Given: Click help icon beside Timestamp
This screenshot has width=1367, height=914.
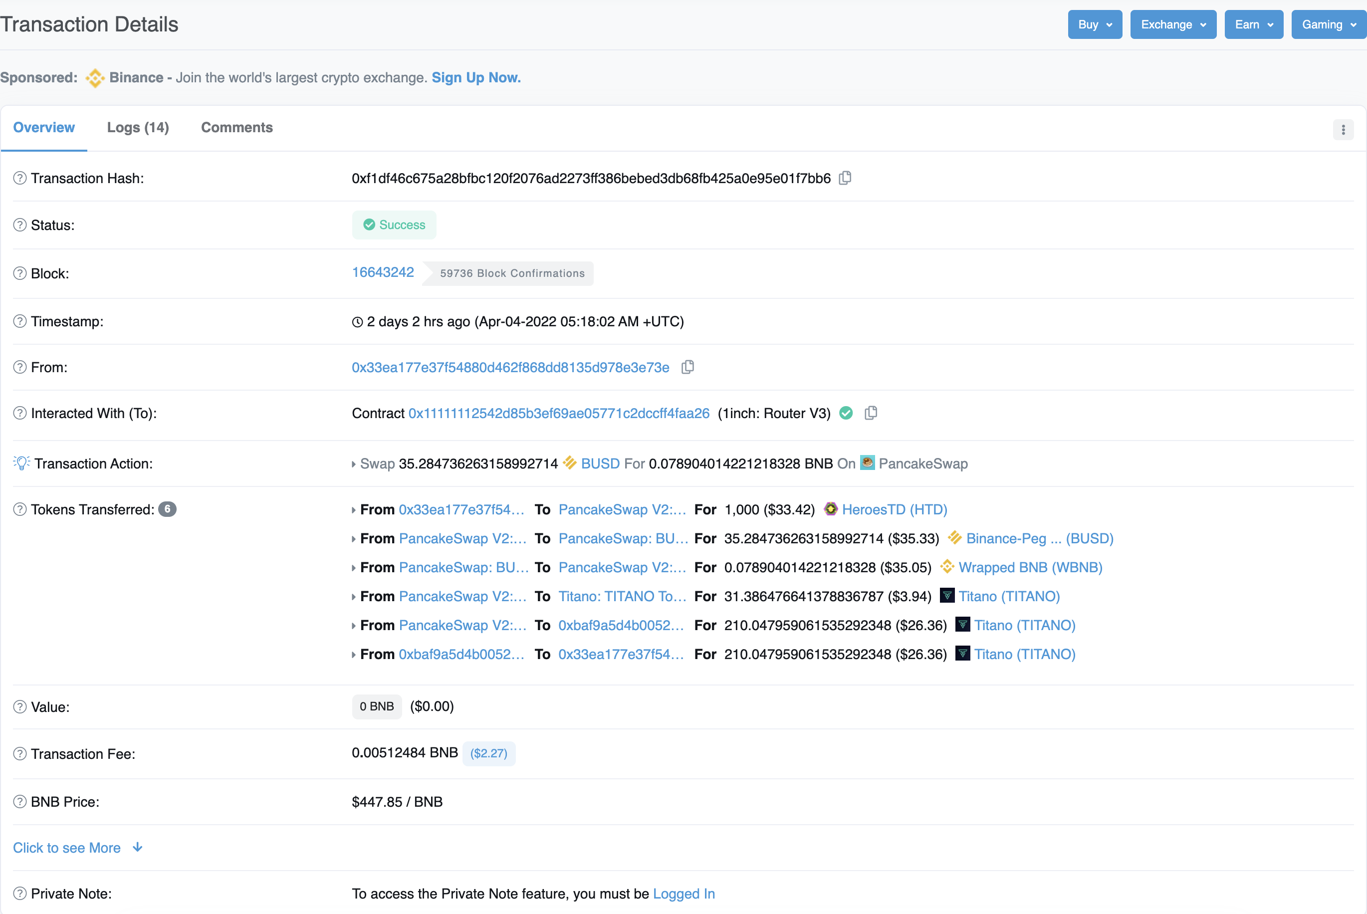Looking at the screenshot, I should click(x=20, y=321).
